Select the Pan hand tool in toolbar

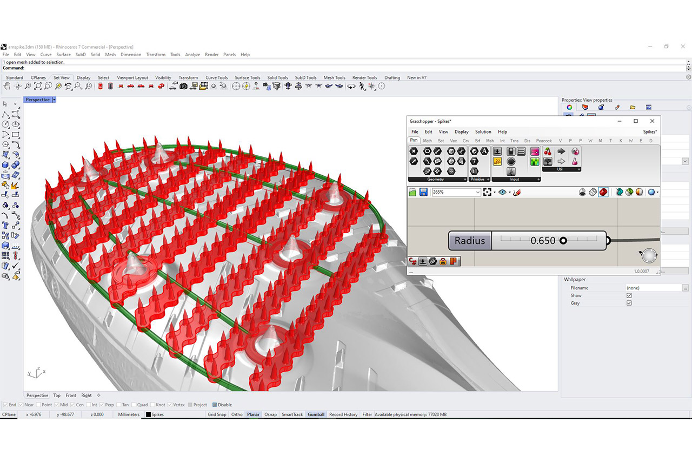pos(7,87)
